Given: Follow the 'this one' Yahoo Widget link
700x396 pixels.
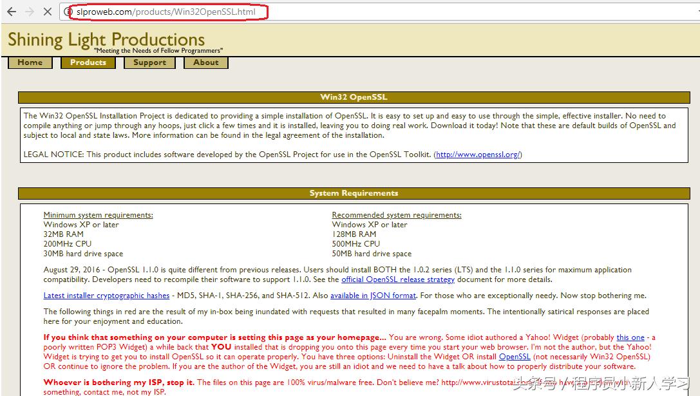Looking at the screenshot, I should (x=630, y=337).
